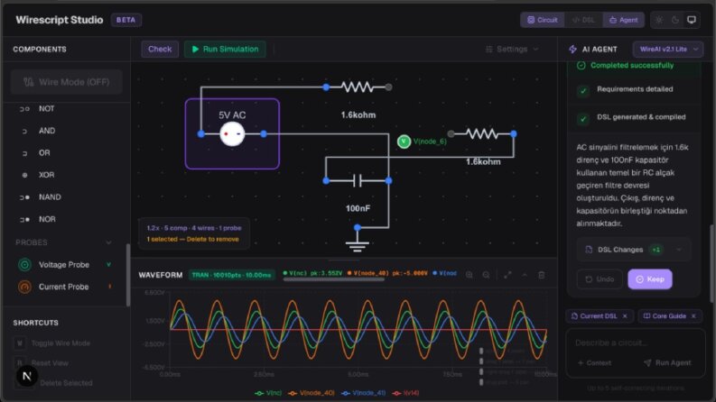Click the V(node_40) pk:-5.000V readout
Viewport: 716px width, 402px height.
click(387, 273)
